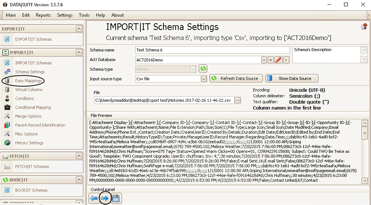Open Schema Settings link
The height and width of the screenshot is (205, 371).
(30, 72)
